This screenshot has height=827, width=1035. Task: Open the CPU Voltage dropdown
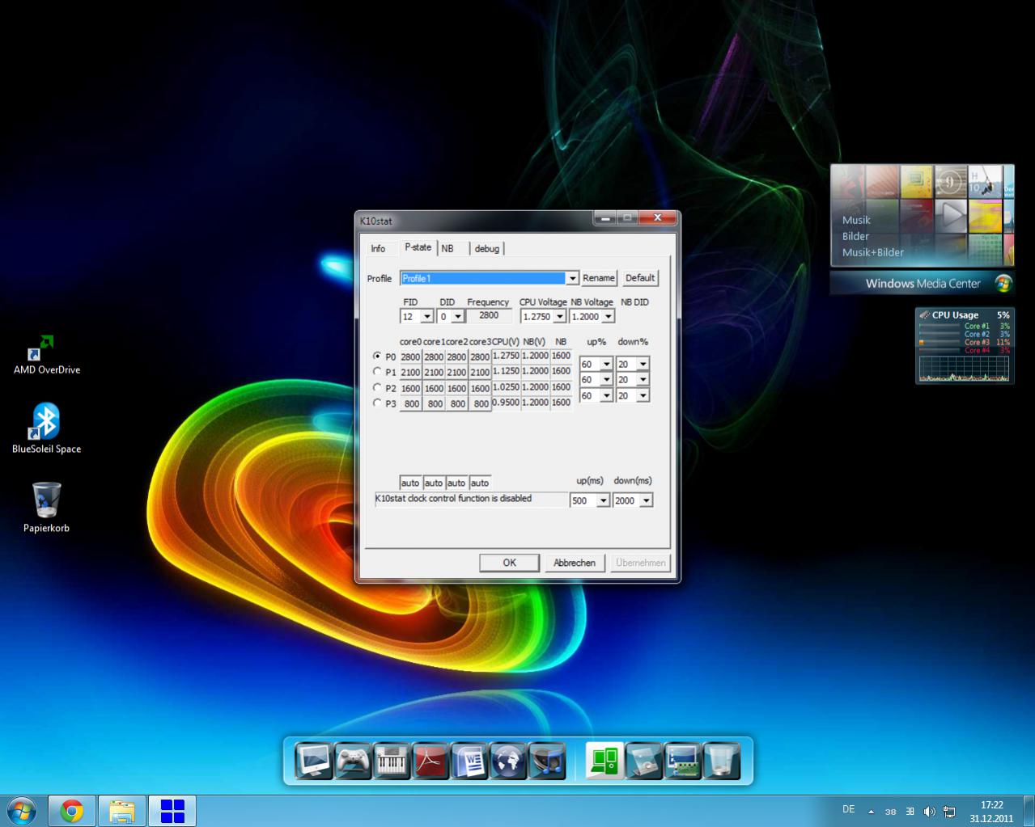(x=559, y=317)
